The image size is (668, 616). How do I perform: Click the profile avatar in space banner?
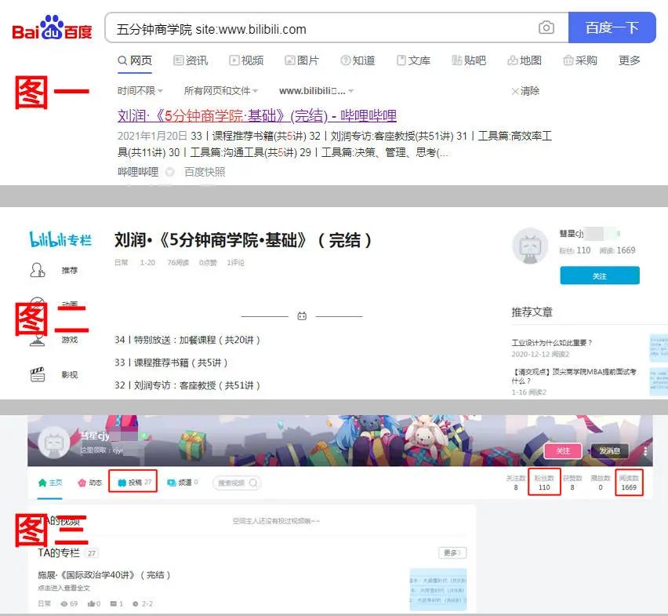click(x=54, y=442)
